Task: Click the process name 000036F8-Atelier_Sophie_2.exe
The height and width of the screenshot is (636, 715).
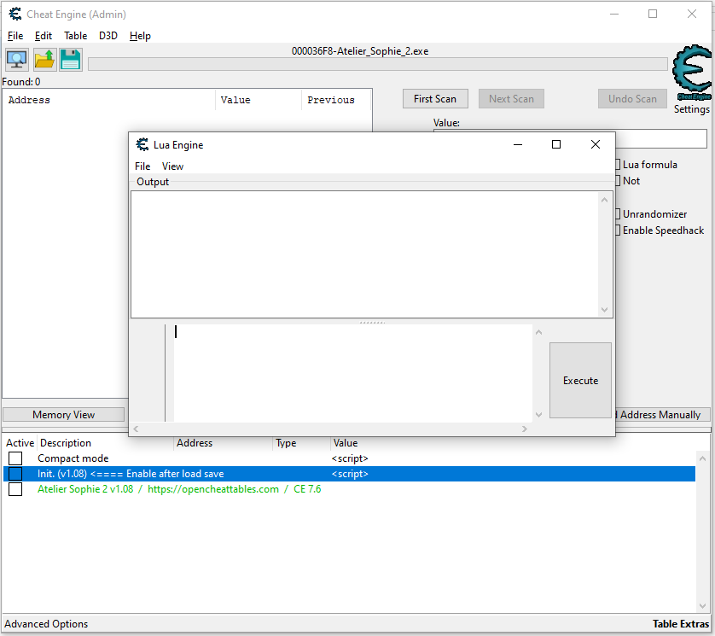Action: (360, 51)
